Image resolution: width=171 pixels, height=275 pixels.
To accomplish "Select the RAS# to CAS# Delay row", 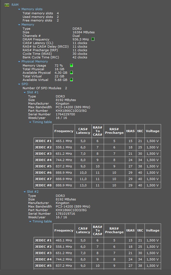I will tap(55, 47).
